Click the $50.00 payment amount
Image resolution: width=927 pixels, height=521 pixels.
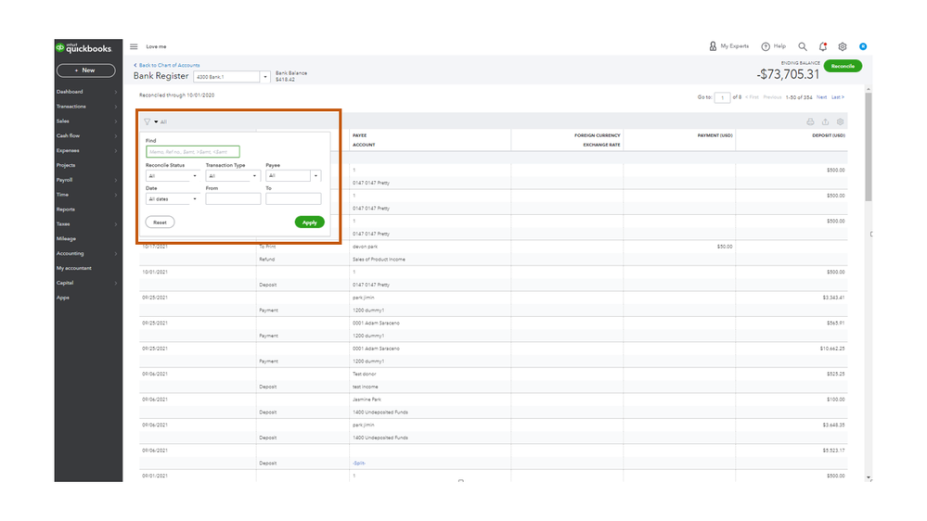point(725,247)
